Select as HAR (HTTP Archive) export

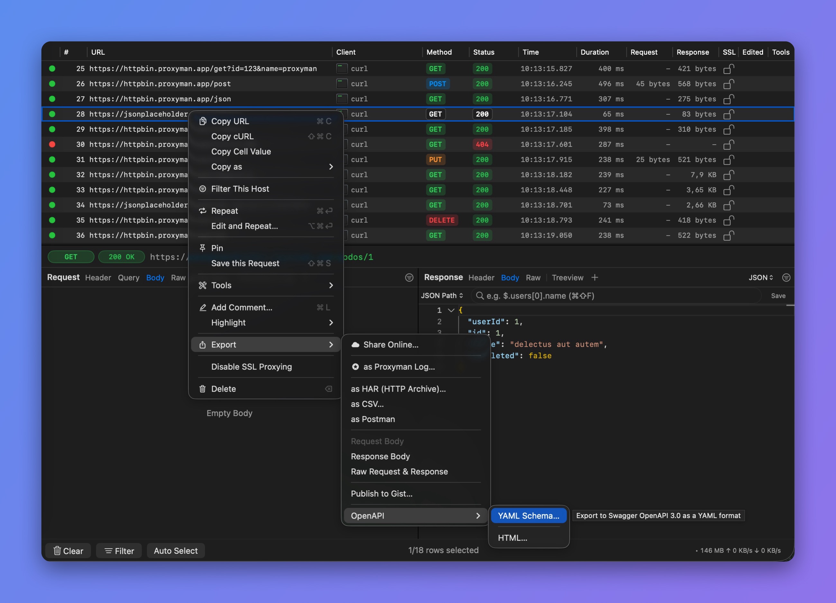pyautogui.click(x=415, y=389)
